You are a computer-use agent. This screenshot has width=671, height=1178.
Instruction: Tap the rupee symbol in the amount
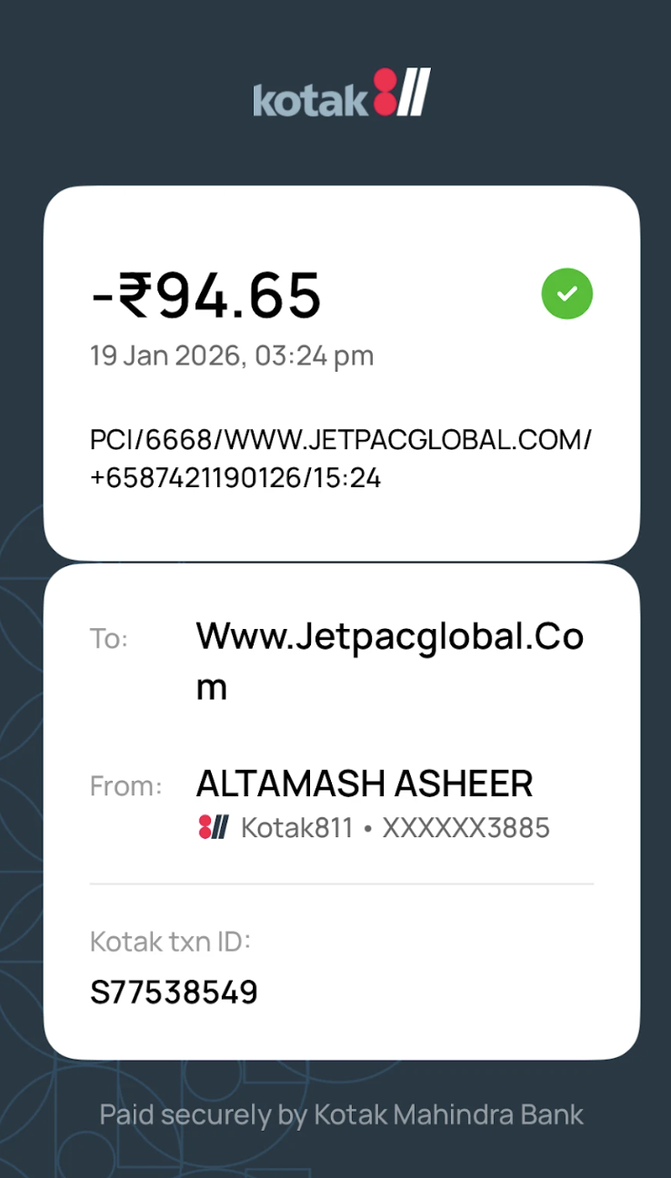(136, 295)
